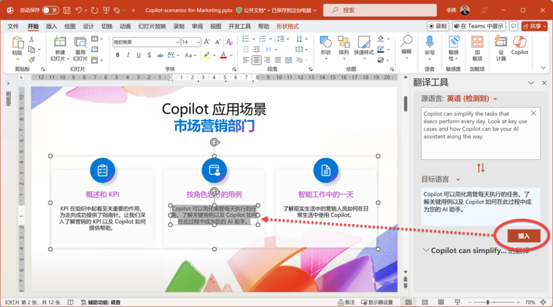The image size is (553, 307).
Task: Open the comments button near Share
Action: [x=514, y=26]
